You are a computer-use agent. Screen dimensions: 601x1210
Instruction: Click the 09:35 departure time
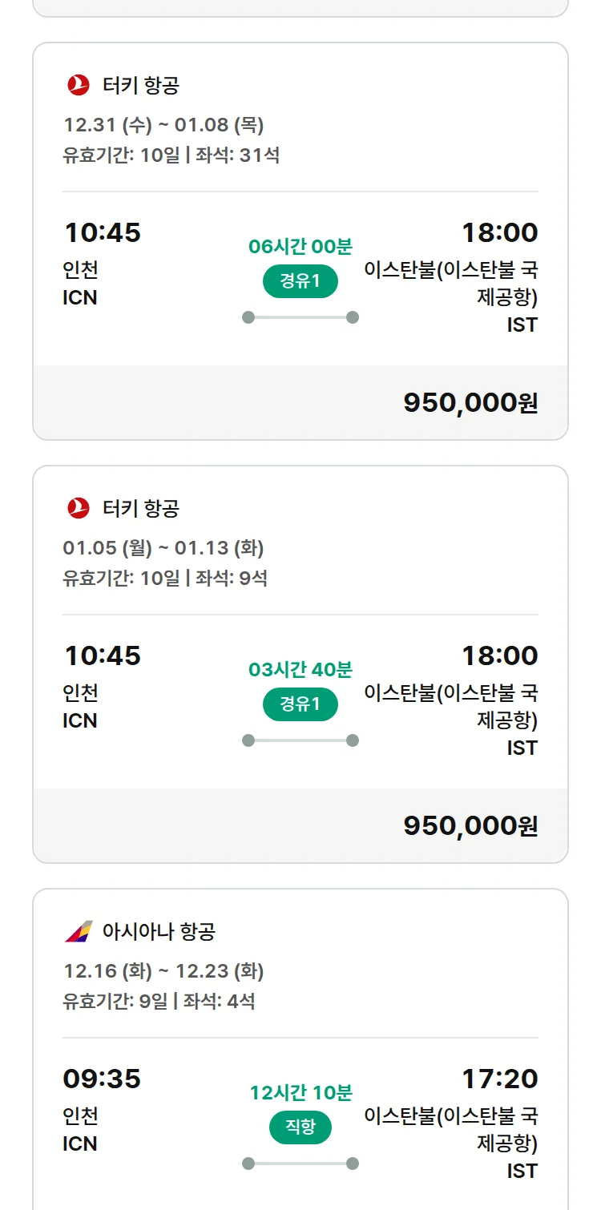click(102, 1079)
